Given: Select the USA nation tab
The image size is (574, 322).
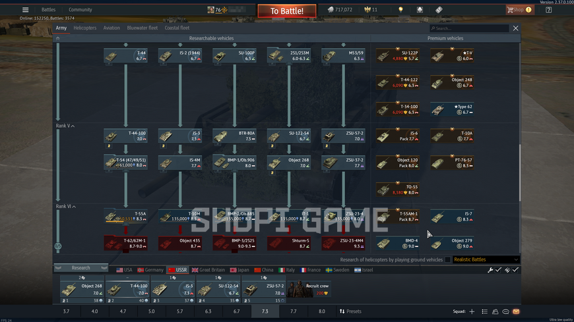Looking at the screenshot, I should tap(124, 270).
